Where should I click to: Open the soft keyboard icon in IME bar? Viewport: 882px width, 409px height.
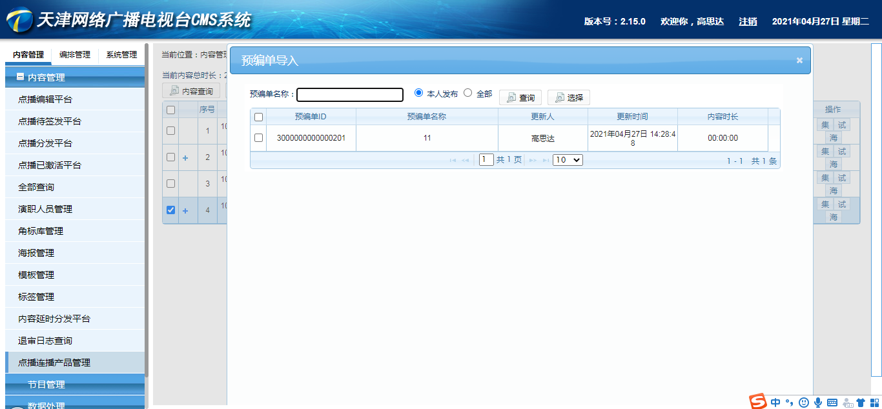tap(832, 403)
